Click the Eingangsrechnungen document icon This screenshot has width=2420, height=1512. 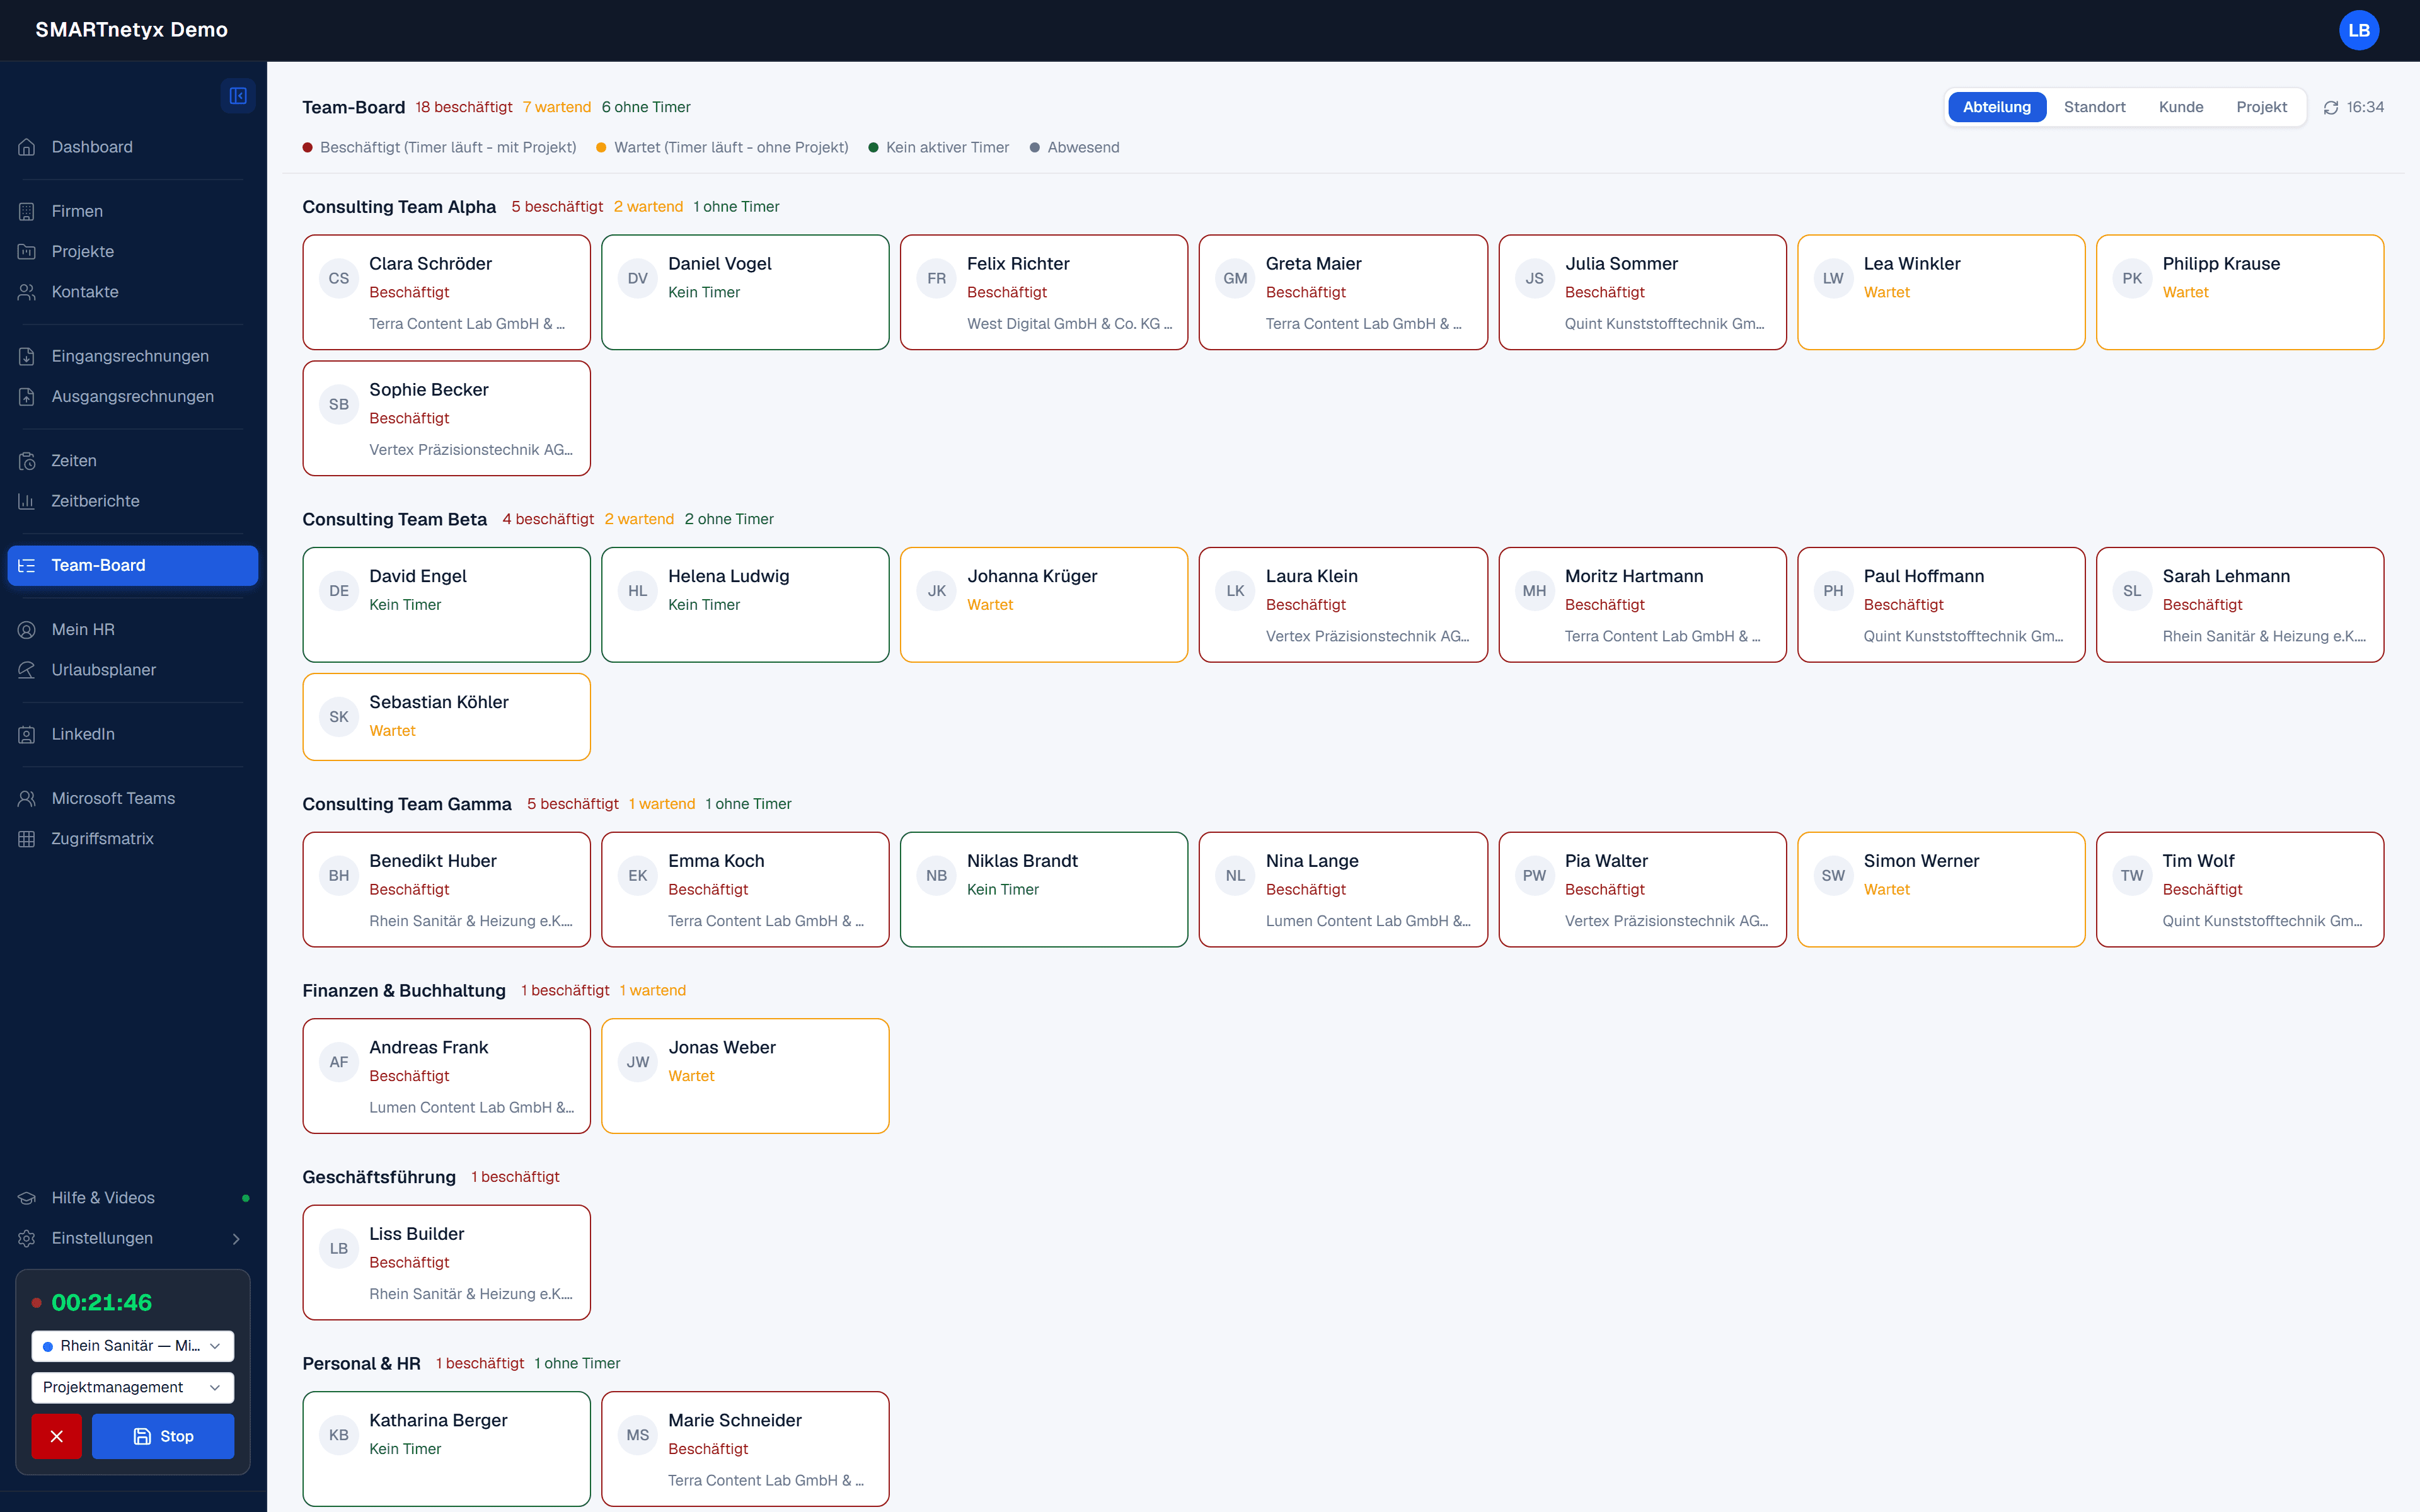(x=27, y=356)
